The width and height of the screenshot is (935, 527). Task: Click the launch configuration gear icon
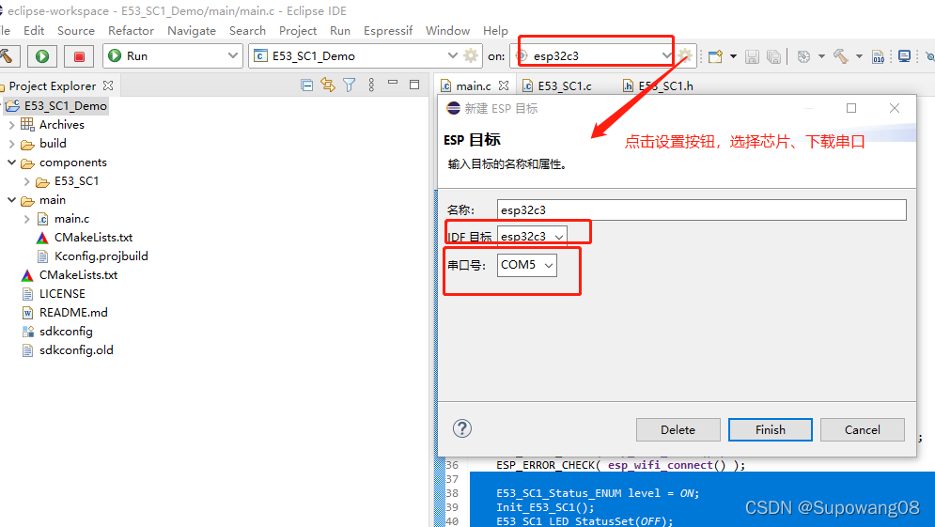point(471,56)
